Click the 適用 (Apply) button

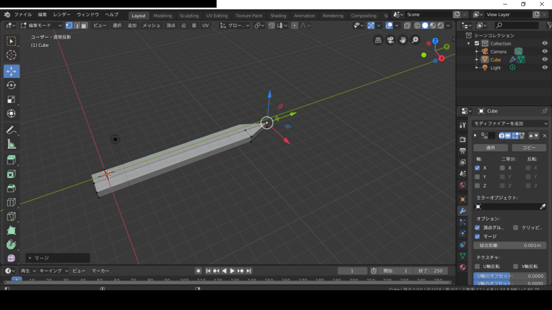pyautogui.click(x=490, y=147)
